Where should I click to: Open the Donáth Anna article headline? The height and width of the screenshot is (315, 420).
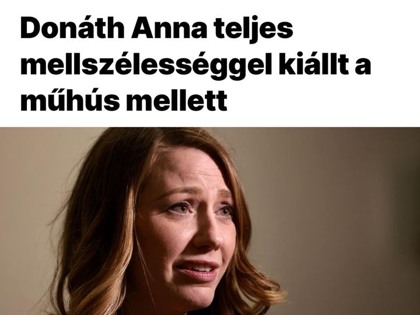[195, 65]
